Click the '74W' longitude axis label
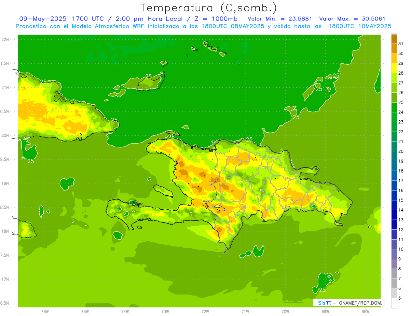Image resolution: width=410 pixels, height=316 pixels. click(x=125, y=312)
